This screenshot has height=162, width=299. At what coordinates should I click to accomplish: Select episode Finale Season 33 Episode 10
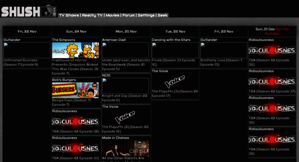click(x=174, y=62)
